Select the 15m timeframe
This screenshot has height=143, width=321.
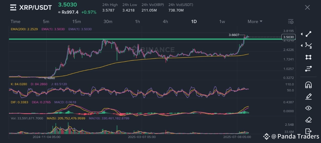[x=76, y=22]
